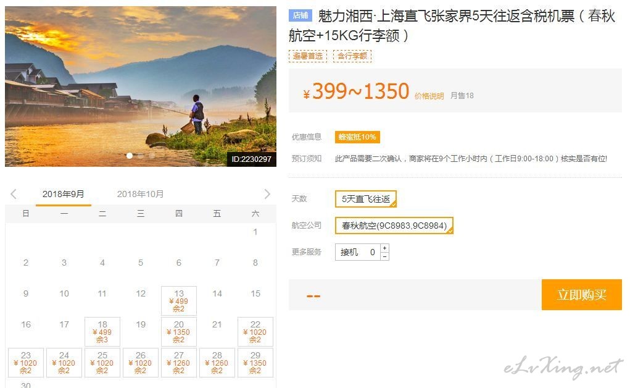
Task: Decrease 接机 pickup count with minus
Action: click(x=384, y=256)
